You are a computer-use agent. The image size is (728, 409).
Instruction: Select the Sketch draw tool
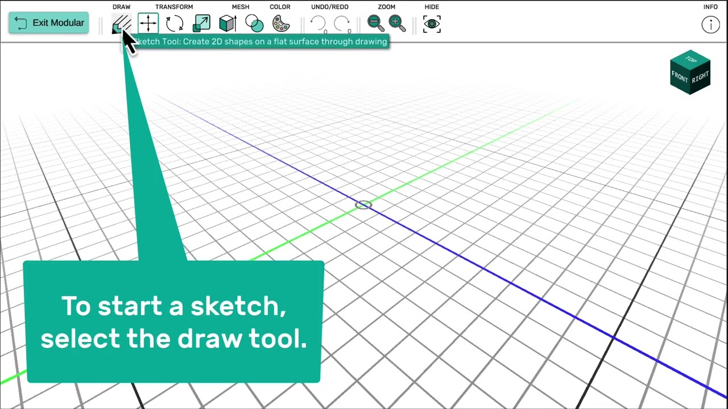click(121, 24)
